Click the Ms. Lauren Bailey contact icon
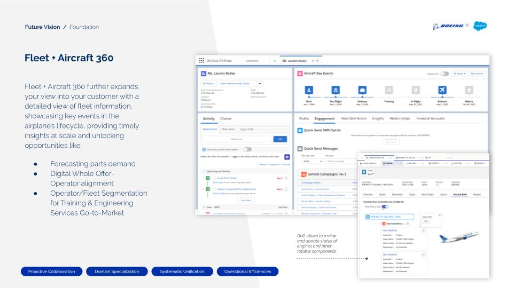The image size is (513, 288). [203, 74]
